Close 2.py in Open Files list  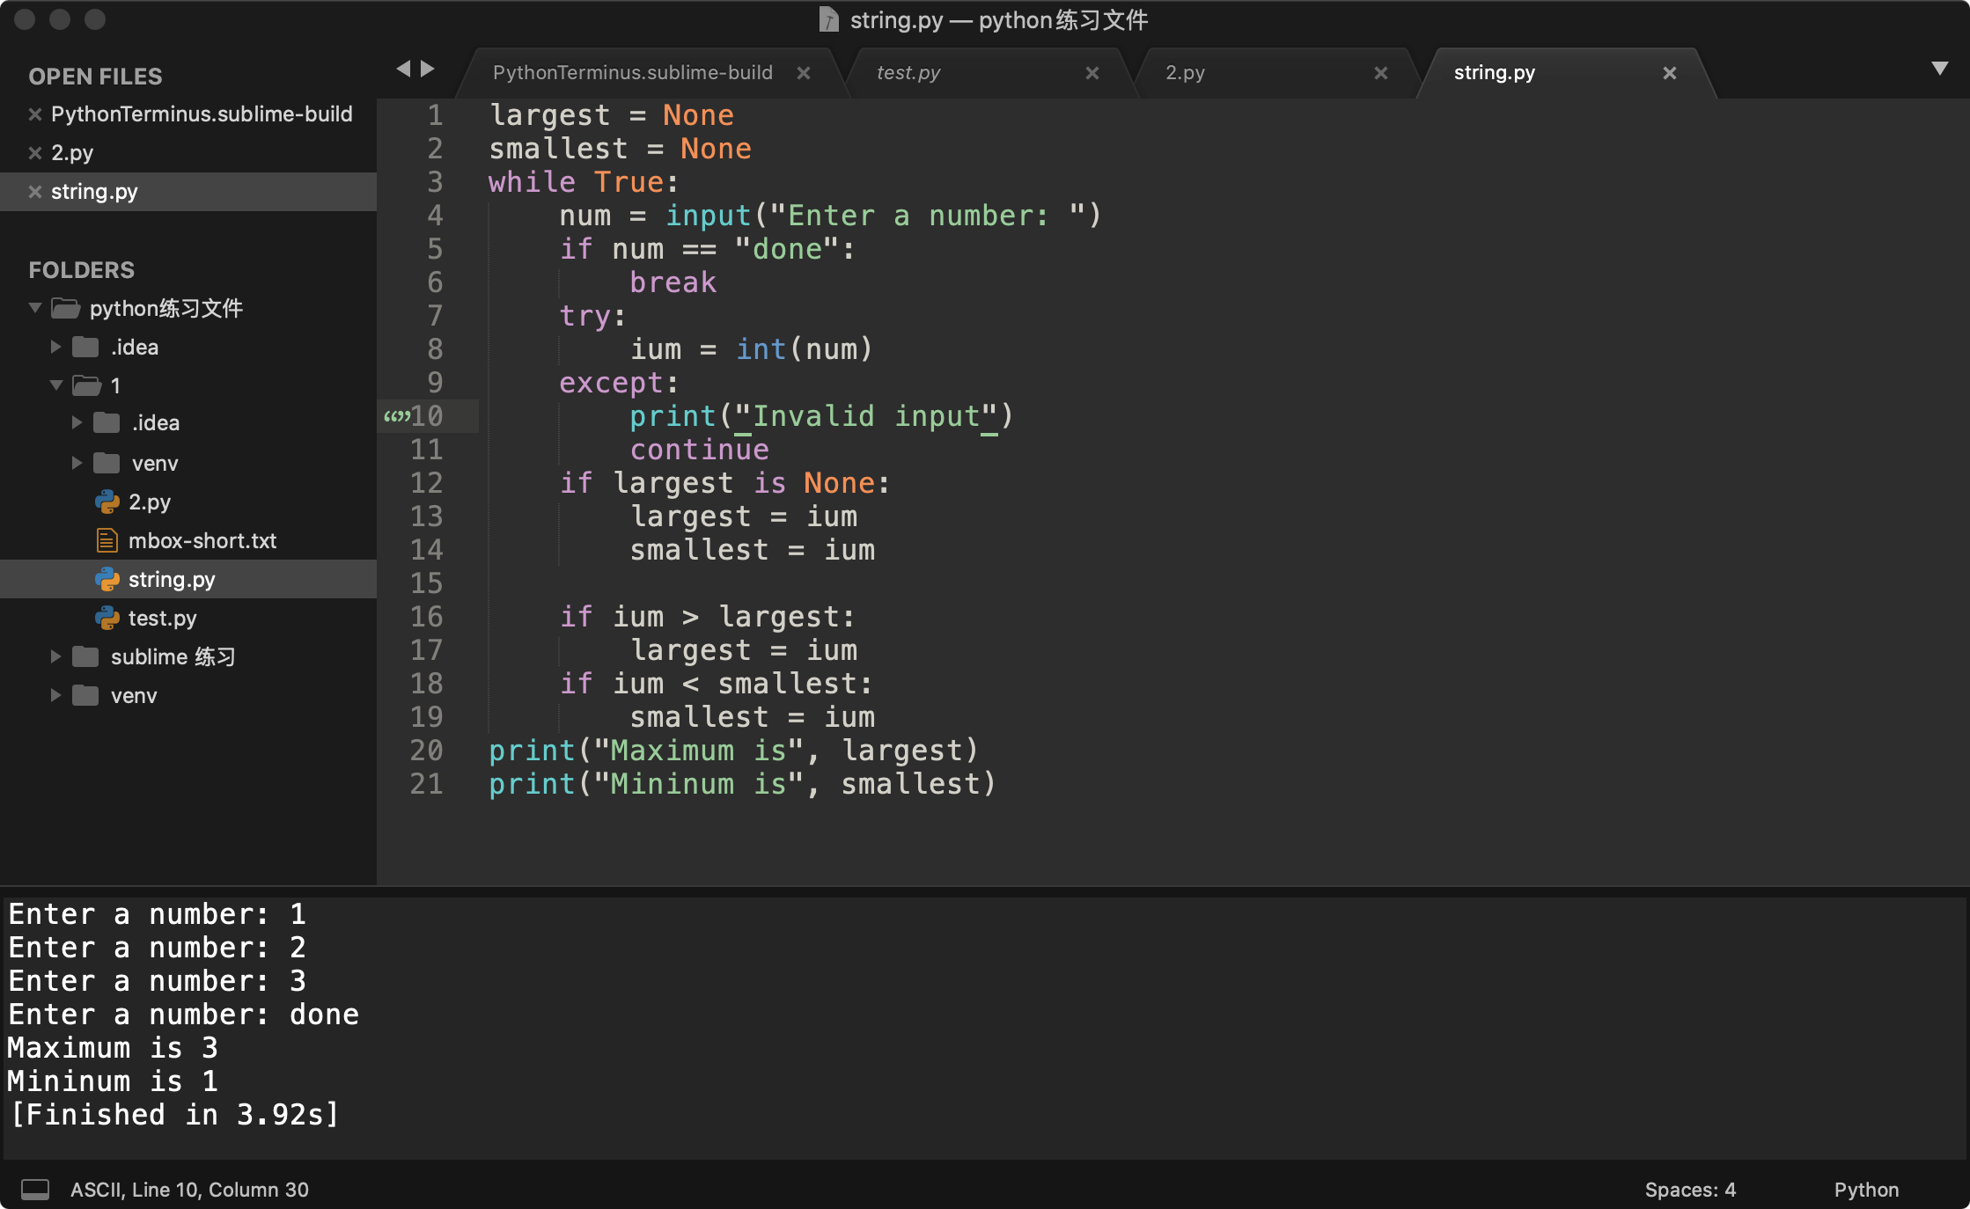(35, 153)
